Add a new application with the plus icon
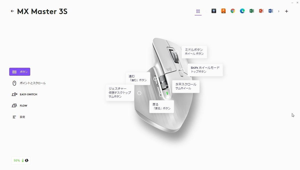Screen dimensions: 300x170 pos(286,11)
